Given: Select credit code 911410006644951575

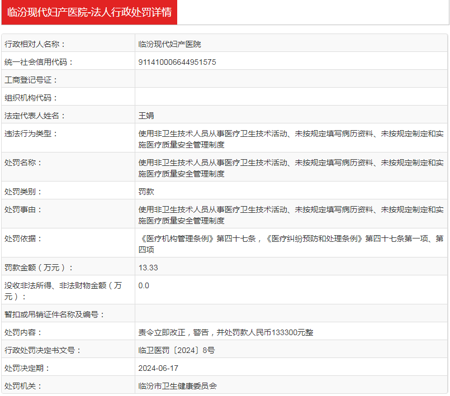Looking at the screenshot, I should 177,62.
